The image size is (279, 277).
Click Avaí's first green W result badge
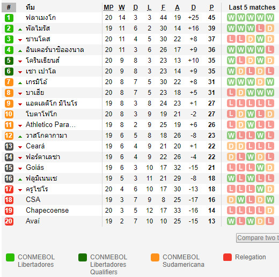click(231, 221)
